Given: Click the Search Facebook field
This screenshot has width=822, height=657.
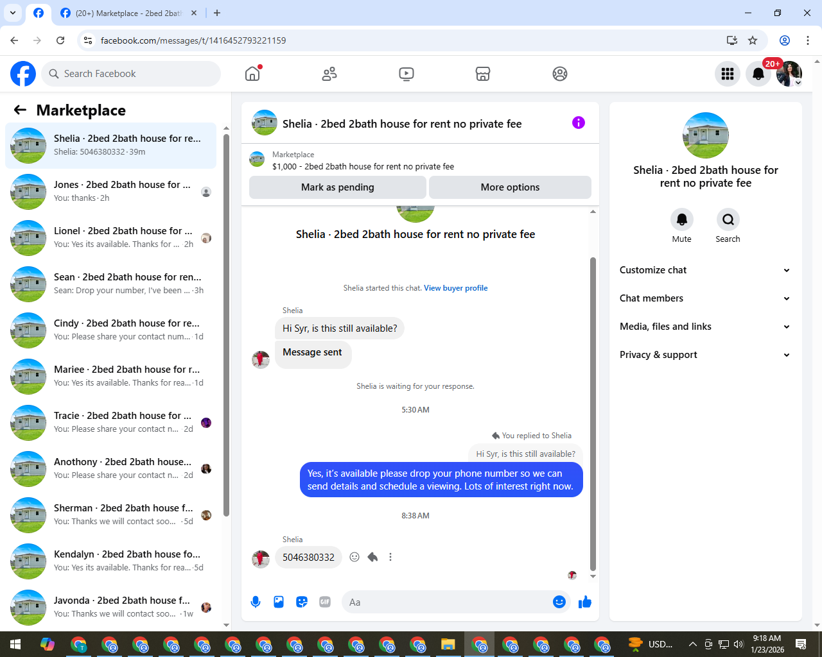Looking at the screenshot, I should (131, 74).
